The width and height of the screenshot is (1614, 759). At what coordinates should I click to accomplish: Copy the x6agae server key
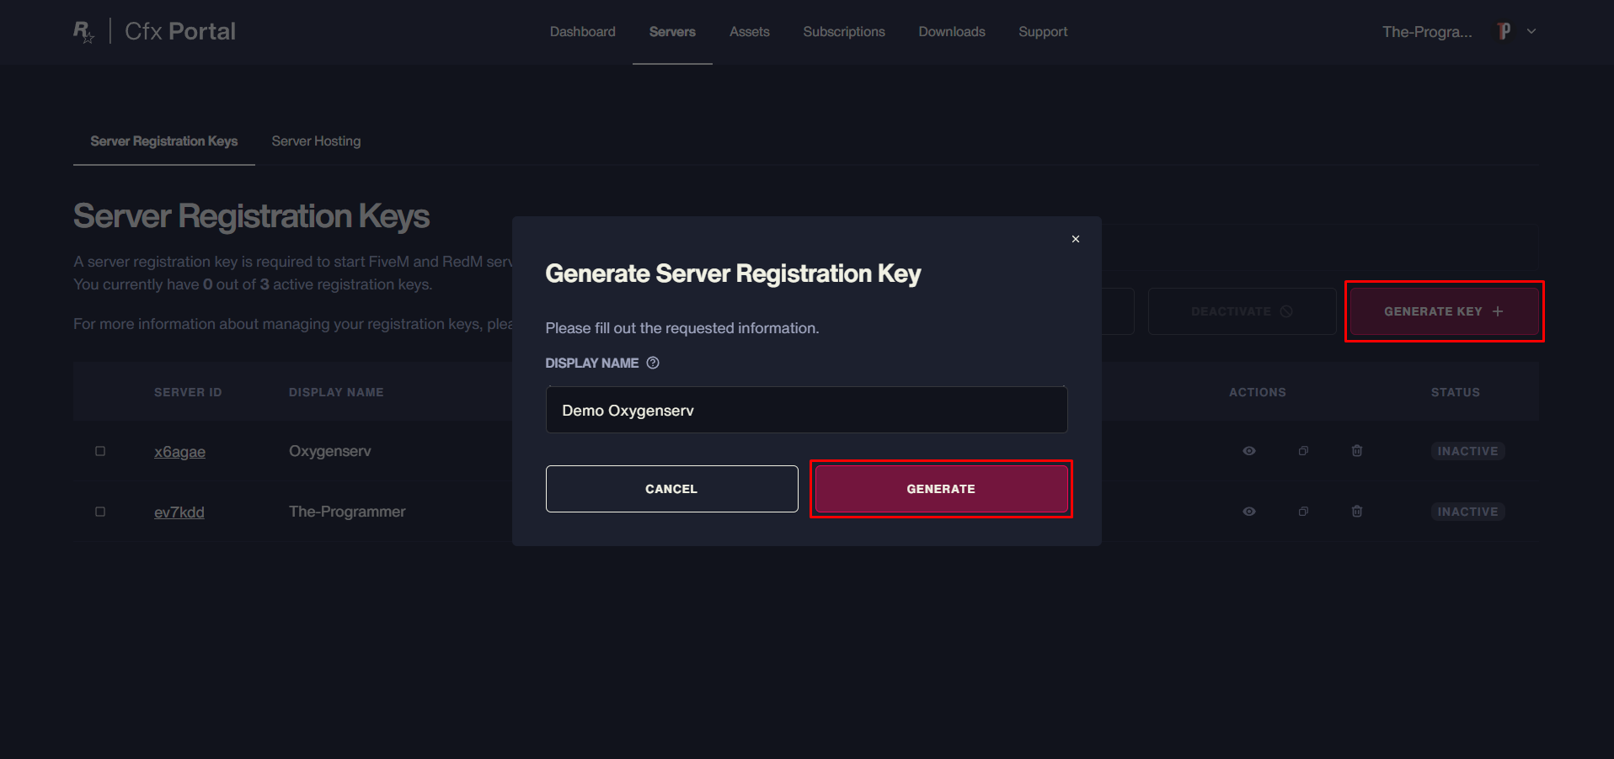tap(1303, 451)
